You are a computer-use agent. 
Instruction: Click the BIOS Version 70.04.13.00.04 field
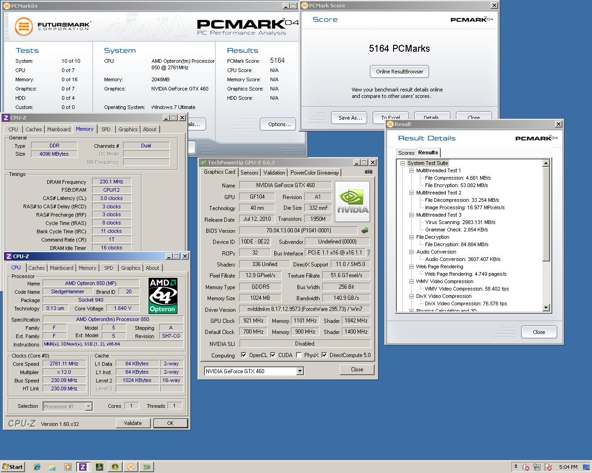(298, 230)
